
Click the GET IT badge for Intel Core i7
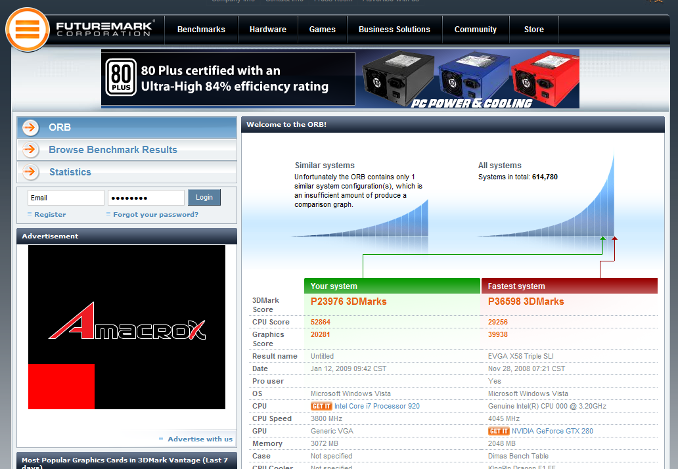click(x=321, y=407)
